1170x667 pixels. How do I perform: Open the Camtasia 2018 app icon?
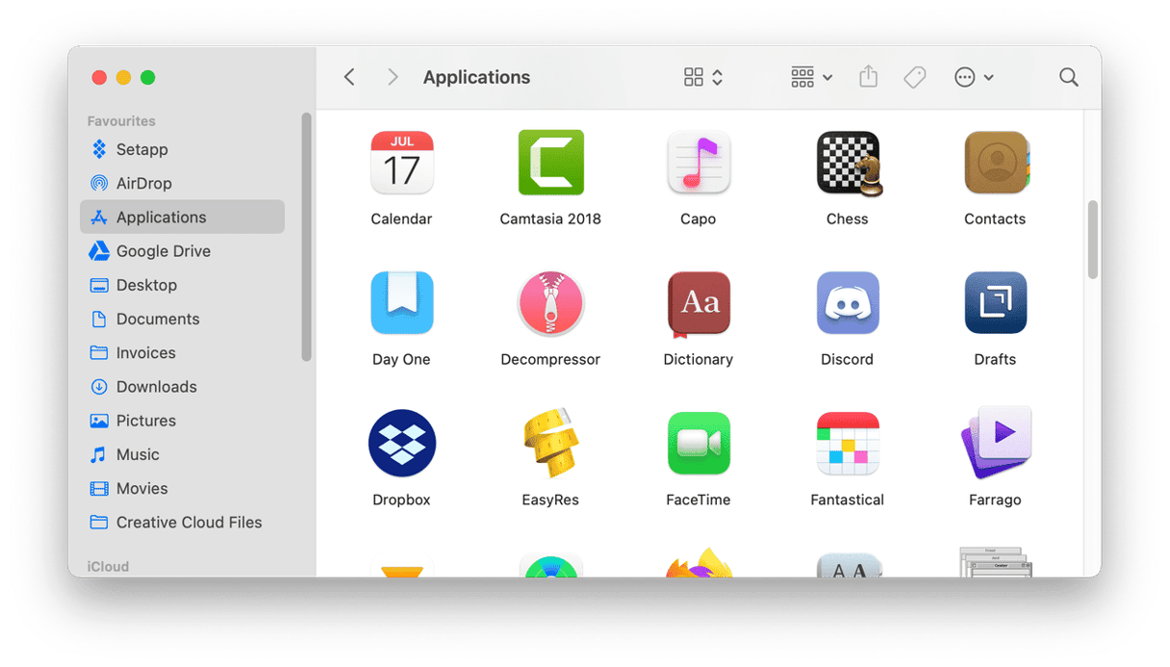550,163
